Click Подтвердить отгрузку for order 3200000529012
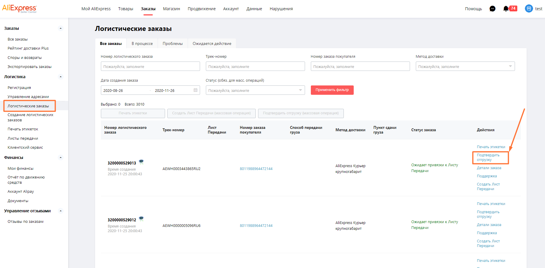 [488, 214]
